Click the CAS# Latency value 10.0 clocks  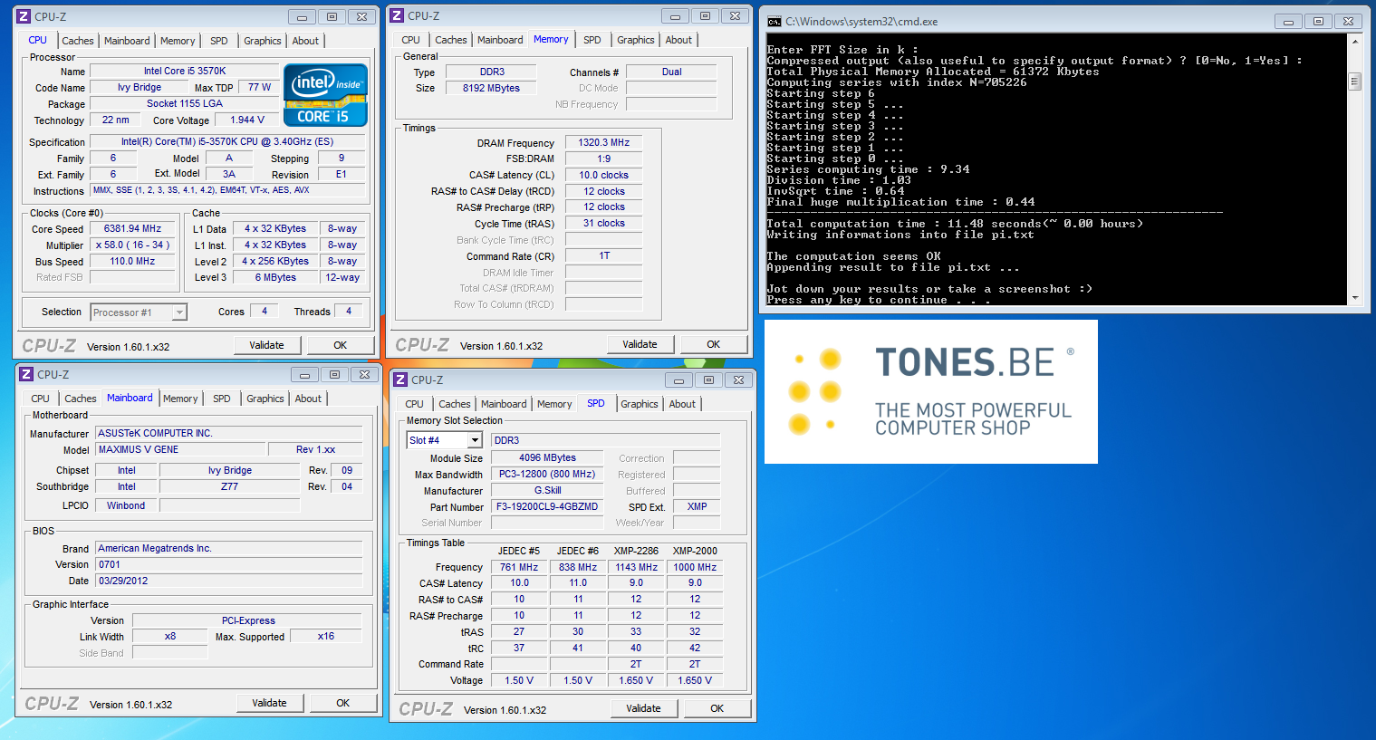point(604,175)
